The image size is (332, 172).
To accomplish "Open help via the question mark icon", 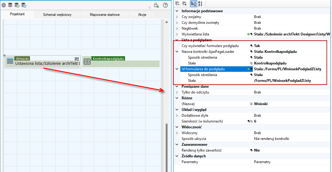I will tap(165, 5).
